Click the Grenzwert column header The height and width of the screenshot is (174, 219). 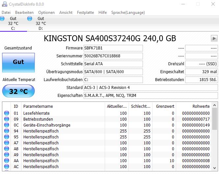[x=164, y=106]
